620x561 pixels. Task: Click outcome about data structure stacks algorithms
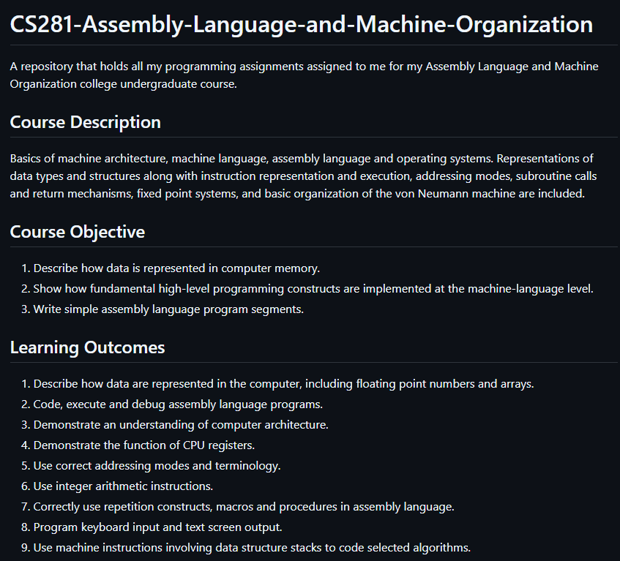252,548
